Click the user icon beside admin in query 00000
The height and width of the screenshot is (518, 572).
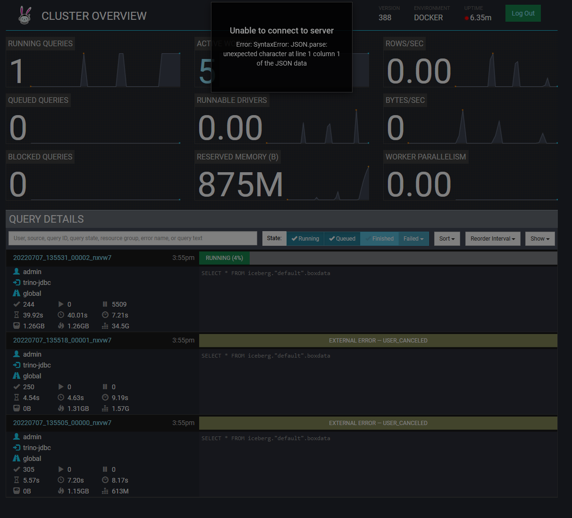click(x=17, y=436)
